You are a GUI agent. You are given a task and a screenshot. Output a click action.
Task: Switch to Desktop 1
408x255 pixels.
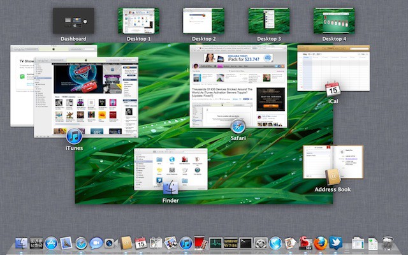click(139, 21)
